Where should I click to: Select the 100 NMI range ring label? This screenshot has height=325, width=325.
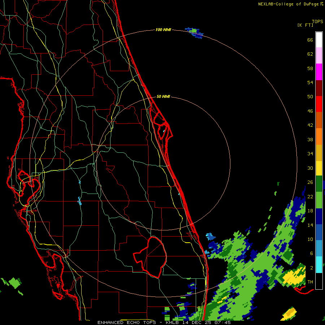click(x=163, y=30)
